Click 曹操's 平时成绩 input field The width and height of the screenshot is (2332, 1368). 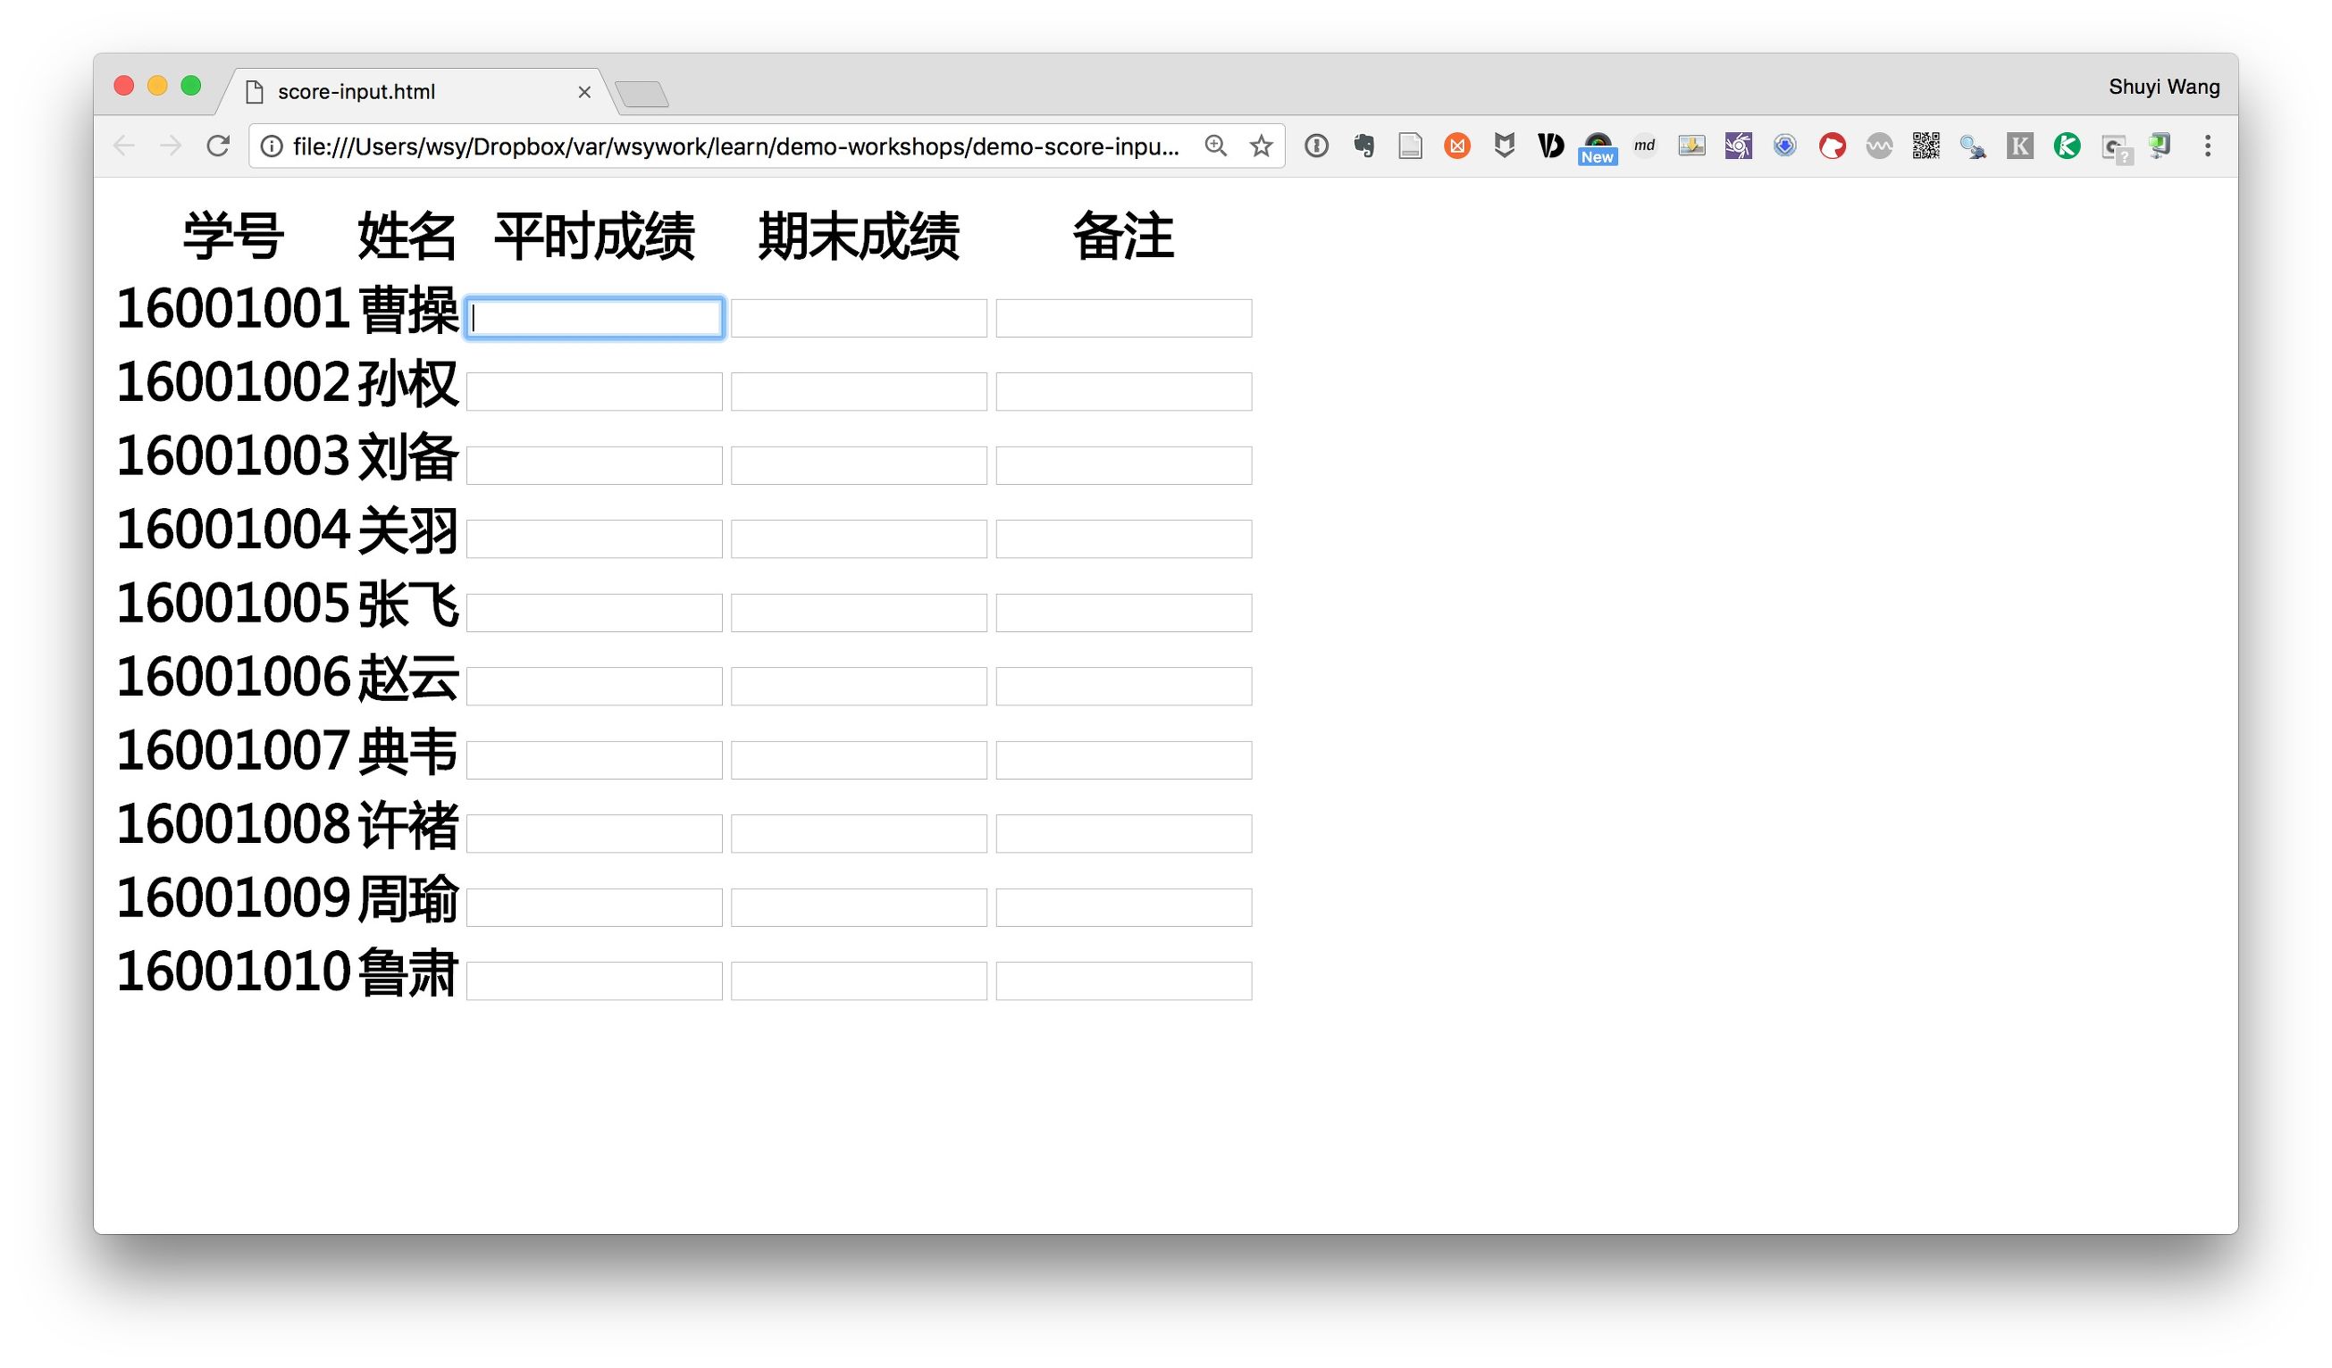tap(593, 317)
